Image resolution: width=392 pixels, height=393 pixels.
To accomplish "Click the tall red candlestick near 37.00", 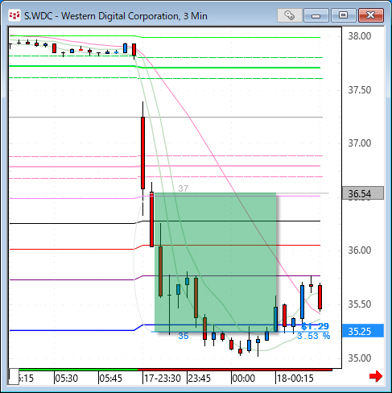I will coord(142,153).
